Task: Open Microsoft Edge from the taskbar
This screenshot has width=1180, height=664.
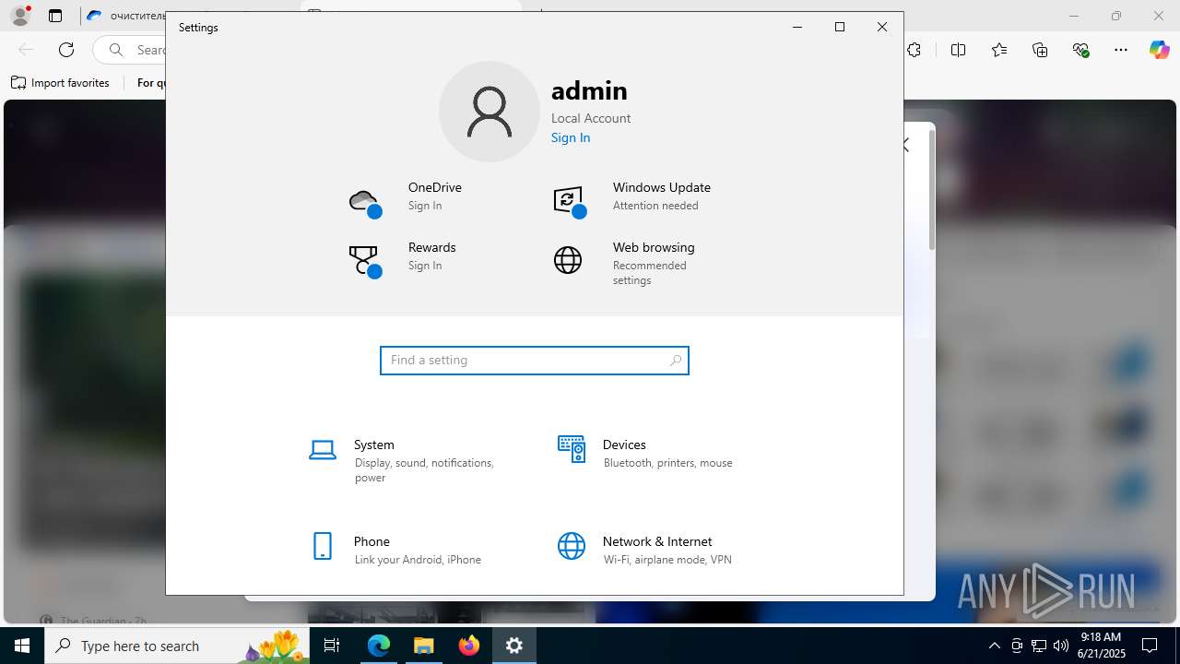Action: [x=379, y=646]
